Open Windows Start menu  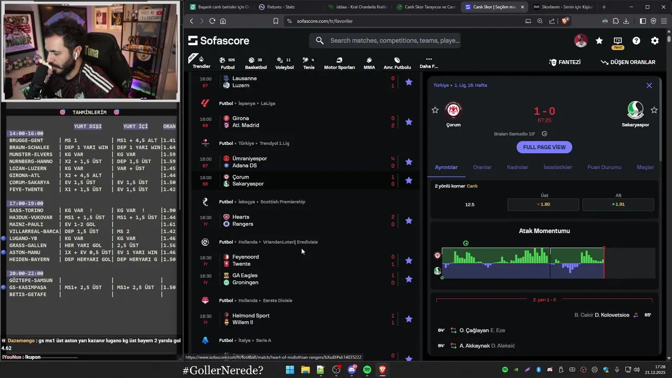(290, 370)
